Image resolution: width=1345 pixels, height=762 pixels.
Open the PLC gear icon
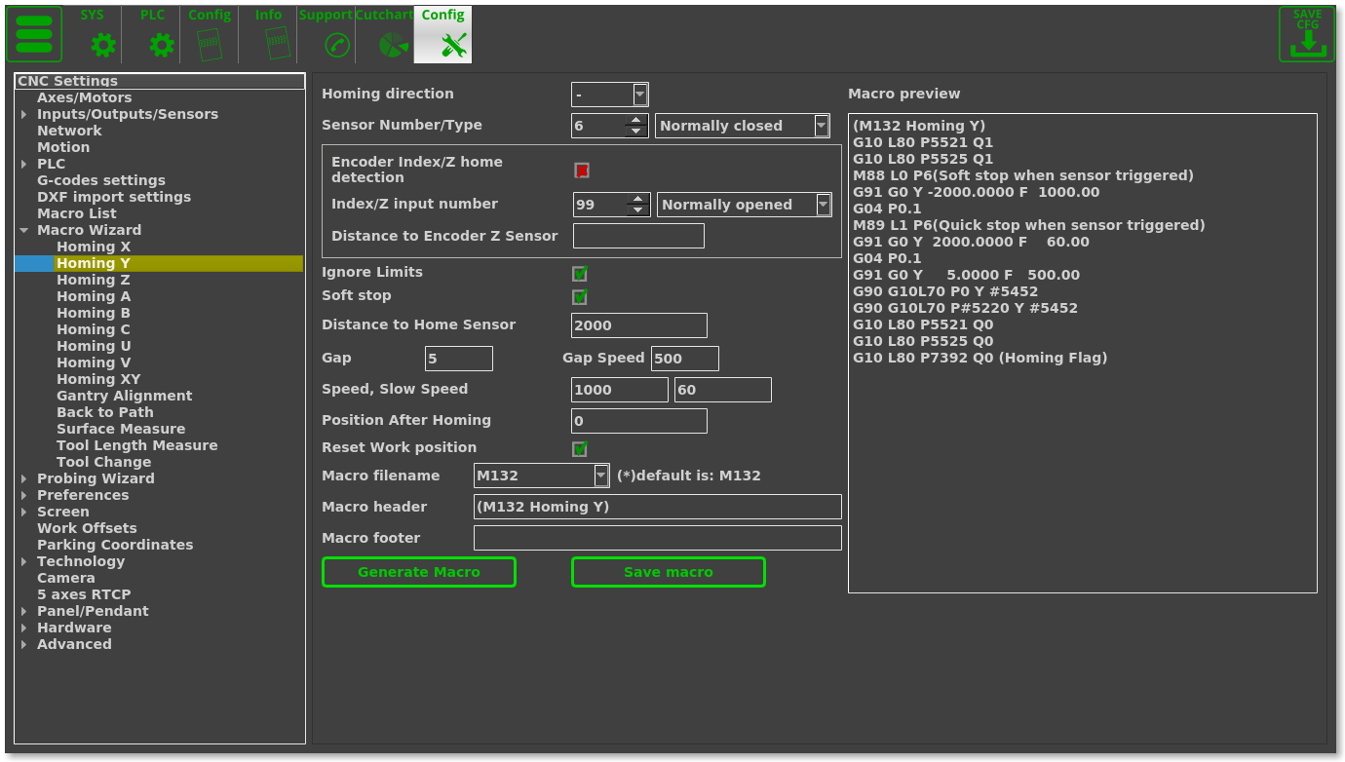tap(161, 45)
